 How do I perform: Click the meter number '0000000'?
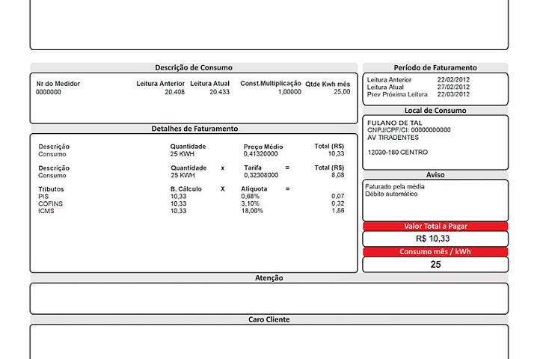click(x=49, y=92)
